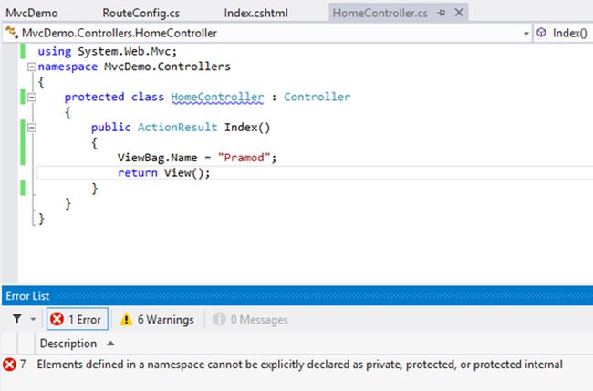Click the Description sort arrow
Screen dimensions: 593x391
click(x=110, y=344)
